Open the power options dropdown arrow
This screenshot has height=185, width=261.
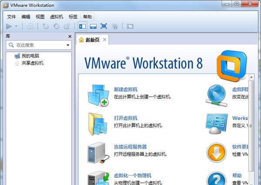coord(17,26)
